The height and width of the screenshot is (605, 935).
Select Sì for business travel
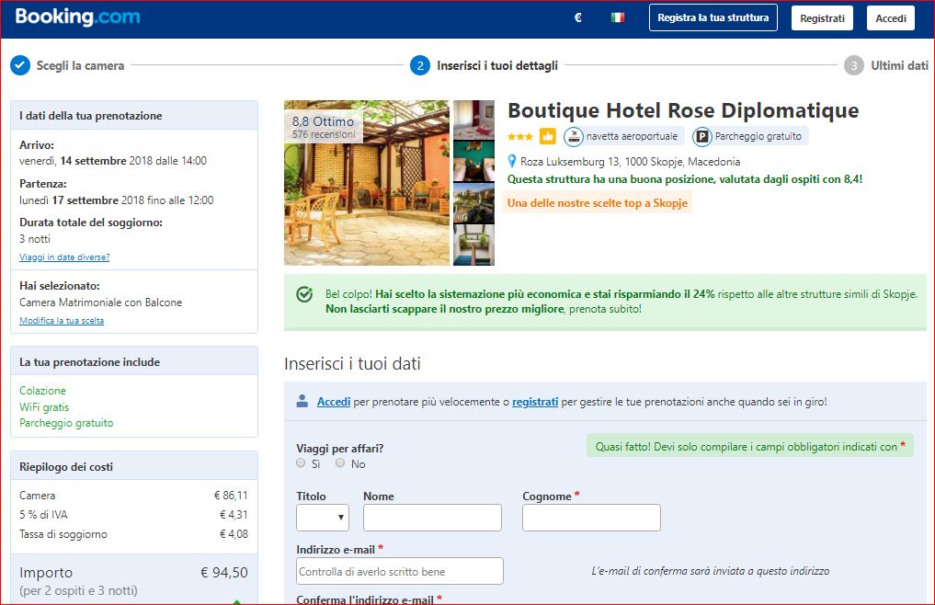click(x=301, y=463)
